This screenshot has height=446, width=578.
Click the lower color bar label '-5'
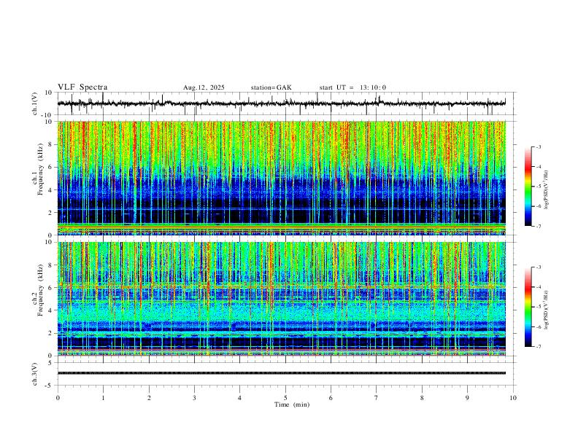click(538, 307)
